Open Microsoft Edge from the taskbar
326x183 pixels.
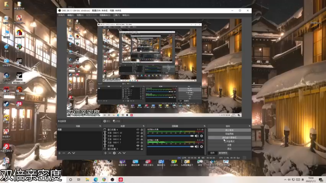coord(96,179)
